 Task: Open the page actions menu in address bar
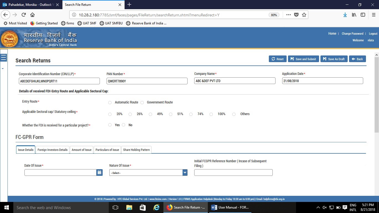(288, 15)
